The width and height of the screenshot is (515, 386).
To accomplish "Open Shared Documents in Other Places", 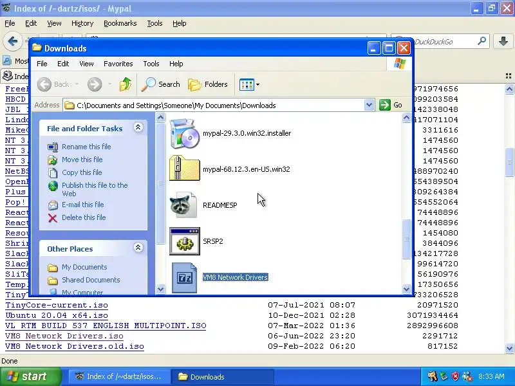I will (x=91, y=280).
